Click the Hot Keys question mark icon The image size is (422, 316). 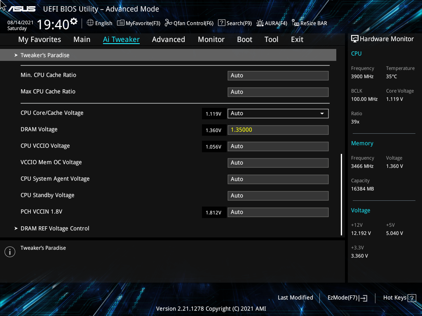(412, 298)
